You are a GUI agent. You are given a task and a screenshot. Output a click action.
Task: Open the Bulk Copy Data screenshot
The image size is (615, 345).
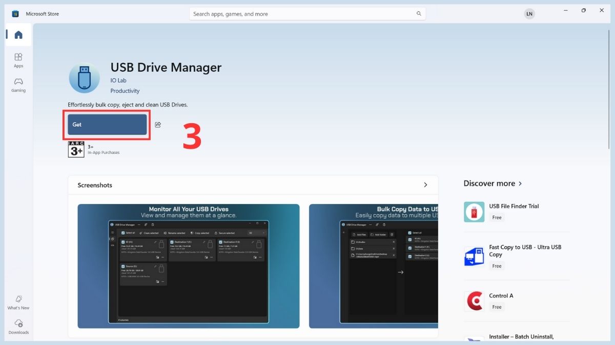[x=374, y=266]
